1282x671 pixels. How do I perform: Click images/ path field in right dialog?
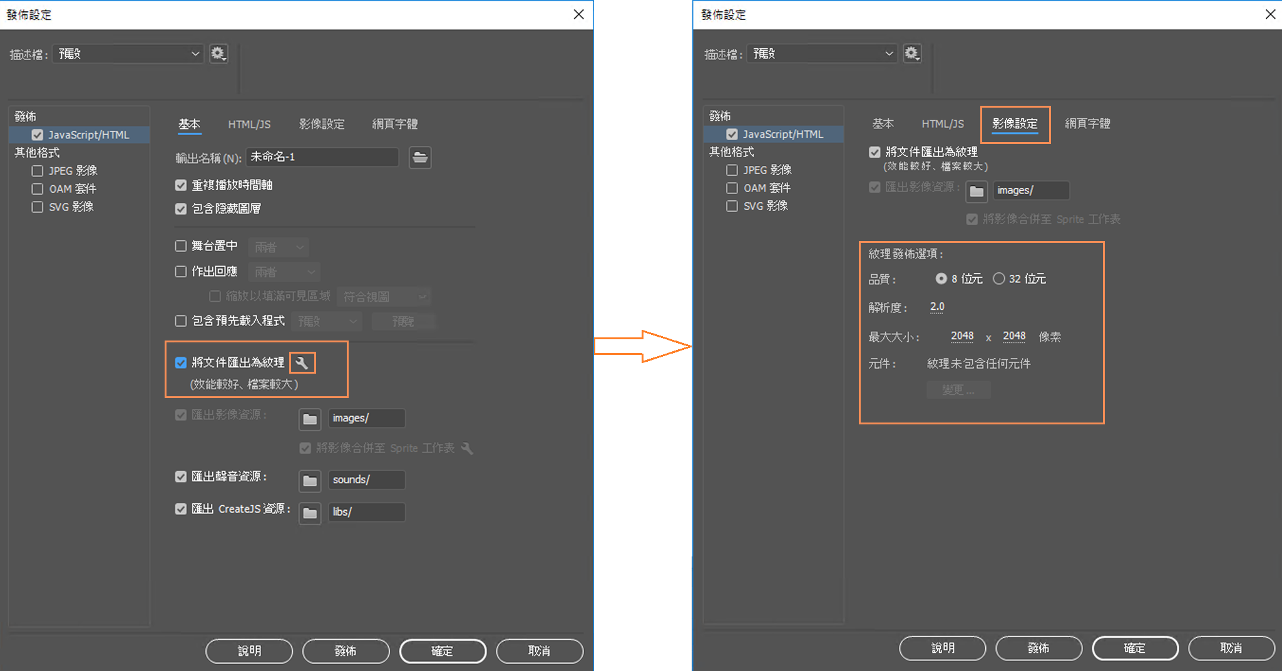[1031, 190]
